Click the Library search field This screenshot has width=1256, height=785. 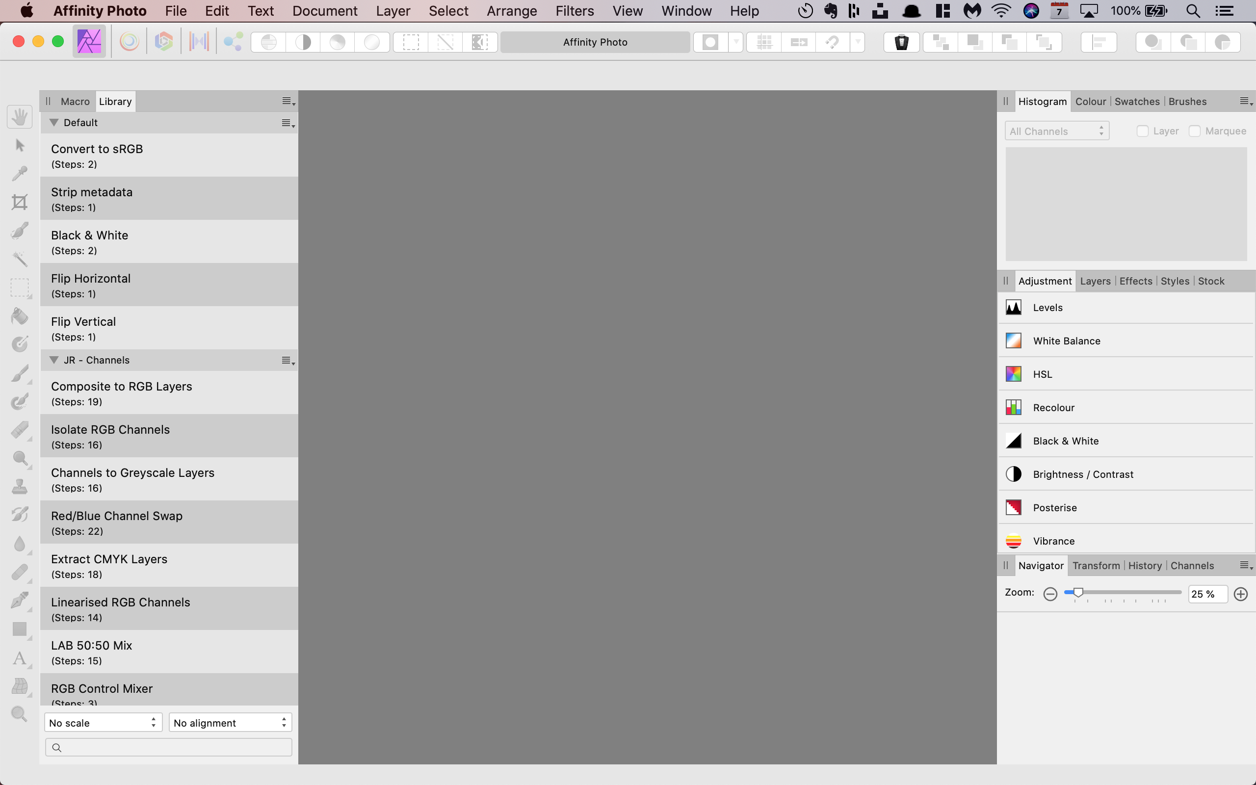point(169,747)
